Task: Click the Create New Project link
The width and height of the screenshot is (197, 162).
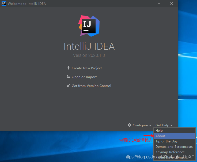Action: pyautogui.click(x=86, y=68)
